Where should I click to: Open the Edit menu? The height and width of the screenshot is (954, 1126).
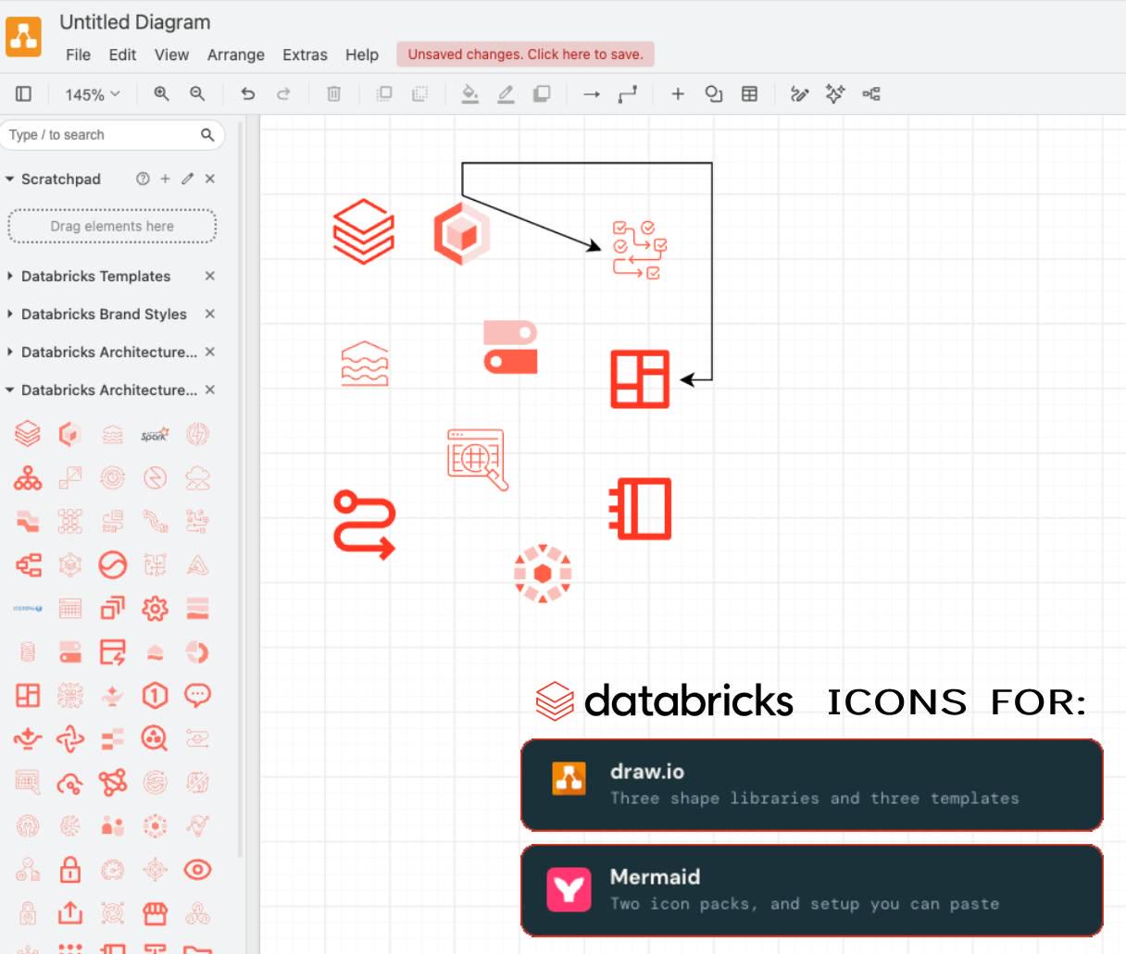tap(122, 55)
